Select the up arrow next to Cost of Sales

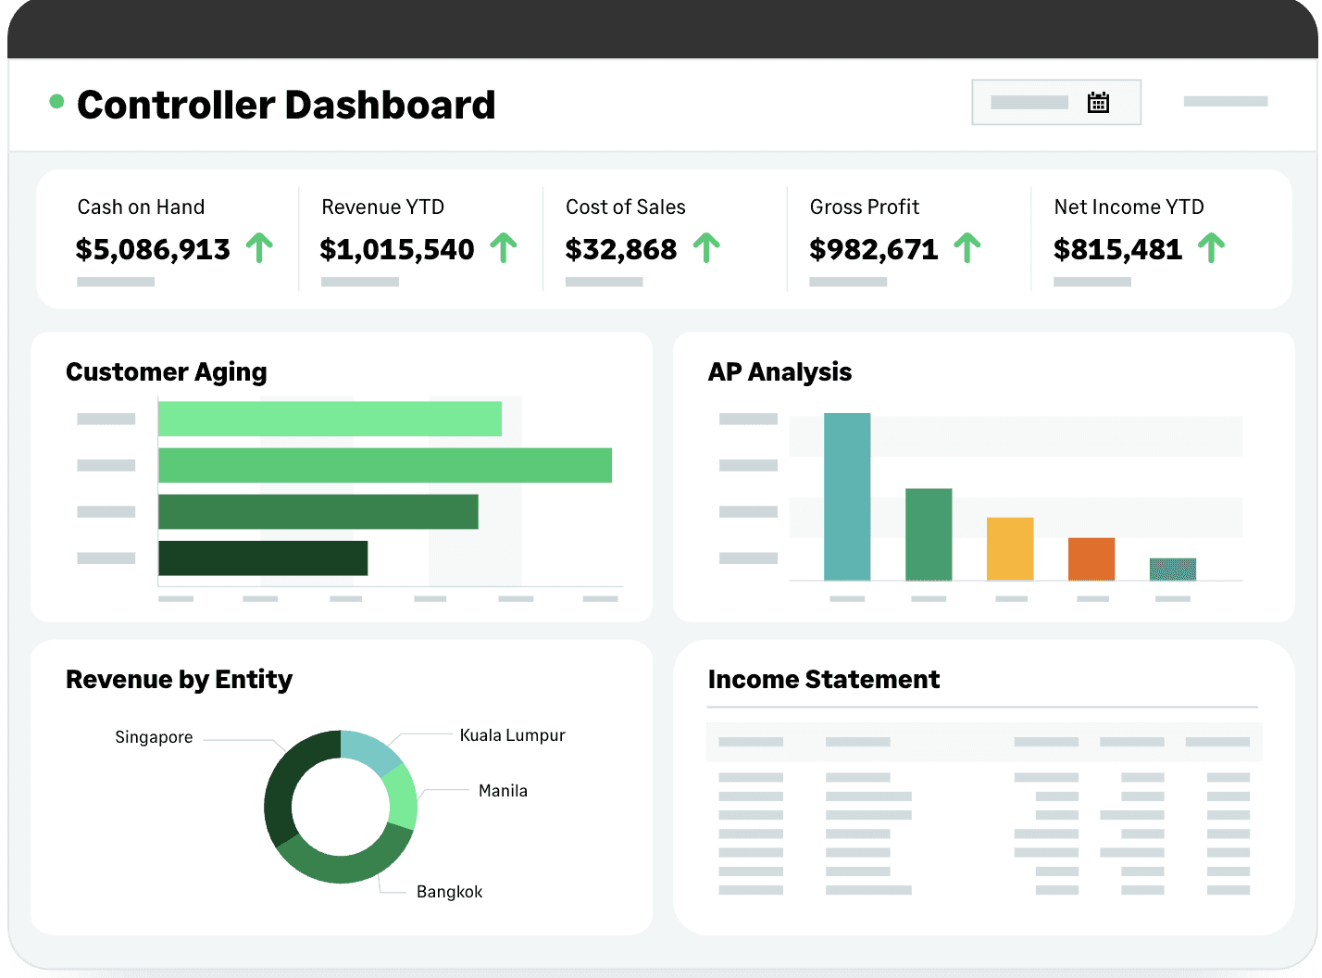[706, 248]
